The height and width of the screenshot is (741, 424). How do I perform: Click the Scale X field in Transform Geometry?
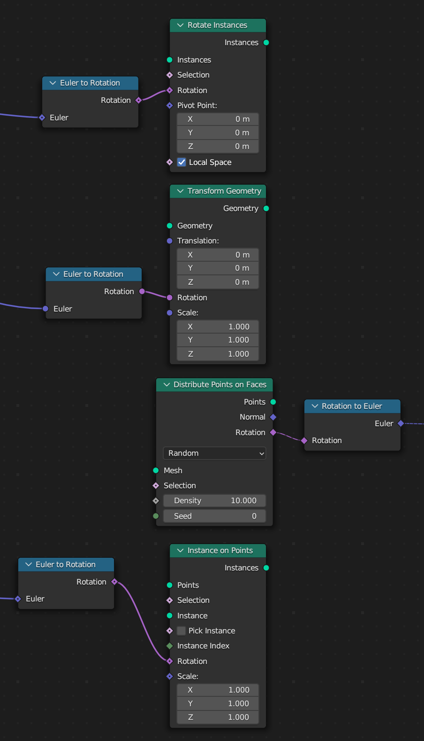(x=218, y=327)
